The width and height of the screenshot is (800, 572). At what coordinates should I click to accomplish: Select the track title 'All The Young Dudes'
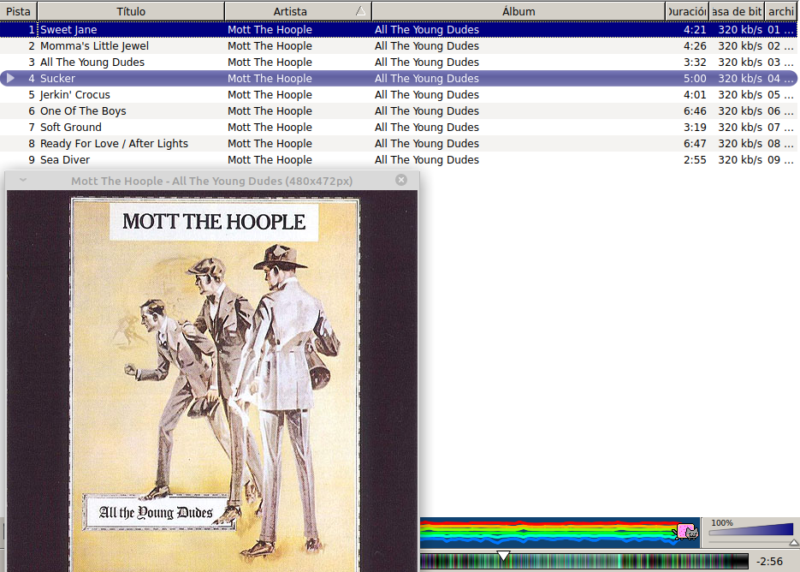pos(92,63)
